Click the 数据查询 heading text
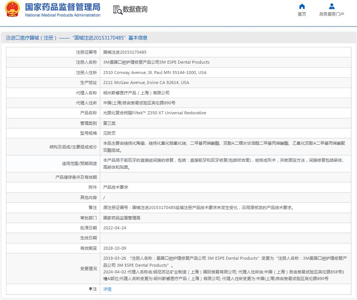The image size is (357, 300). [x=135, y=9]
